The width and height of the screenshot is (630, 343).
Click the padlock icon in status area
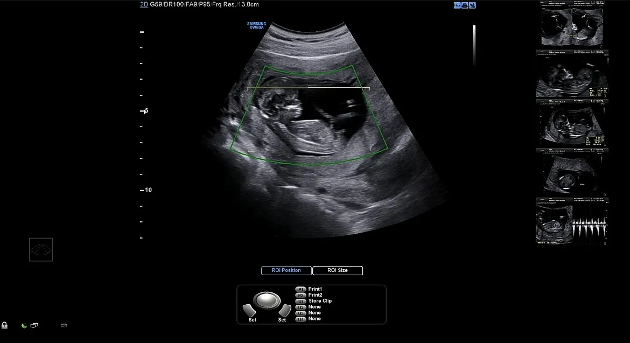tap(4, 325)
